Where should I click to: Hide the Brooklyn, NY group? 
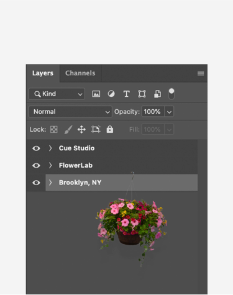[x=36, y=183]
